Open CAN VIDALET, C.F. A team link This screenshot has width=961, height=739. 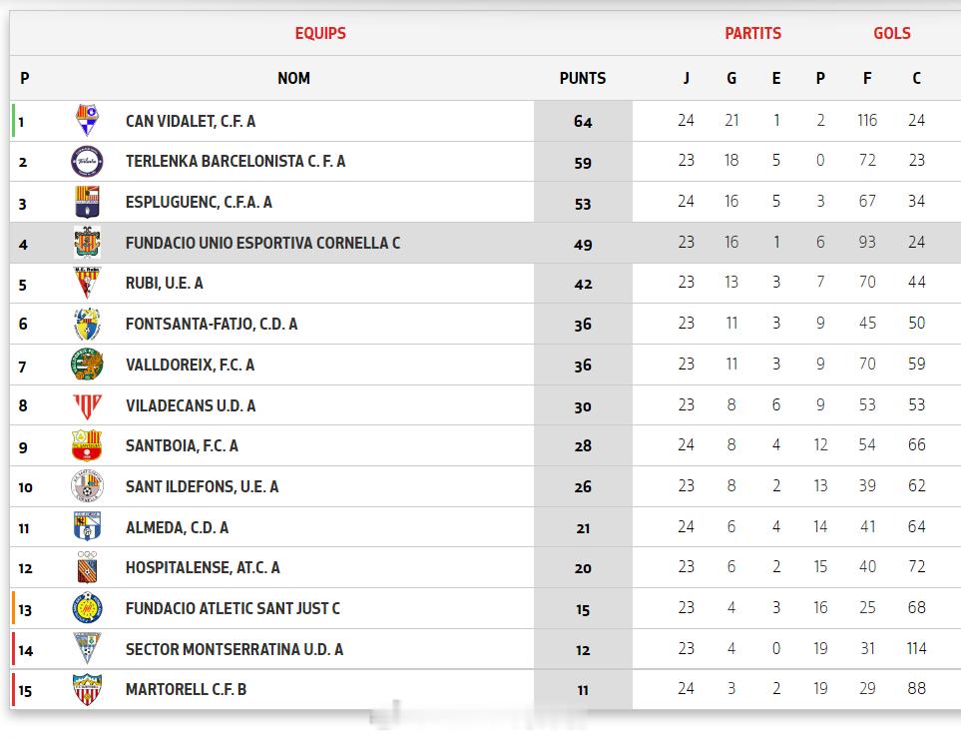click(x=191, y=122)
